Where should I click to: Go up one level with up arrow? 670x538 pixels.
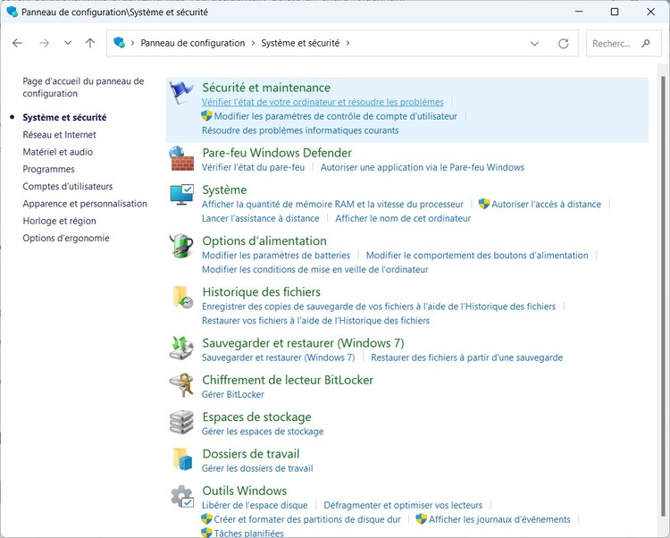tap(90, 43)
